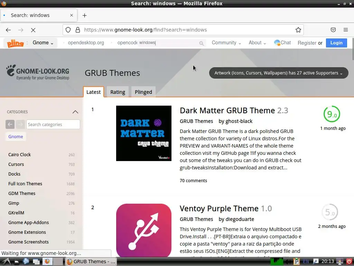Expand the Community dropdown menu

[x=226, y=43]
